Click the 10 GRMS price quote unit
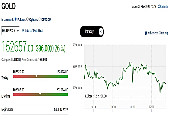Screen dimensions: 182x117 pos(42,60)
